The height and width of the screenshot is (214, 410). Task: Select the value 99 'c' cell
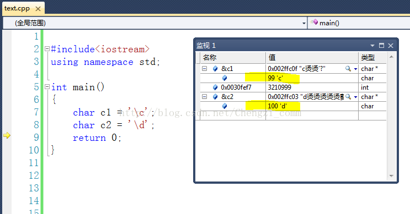312,78
